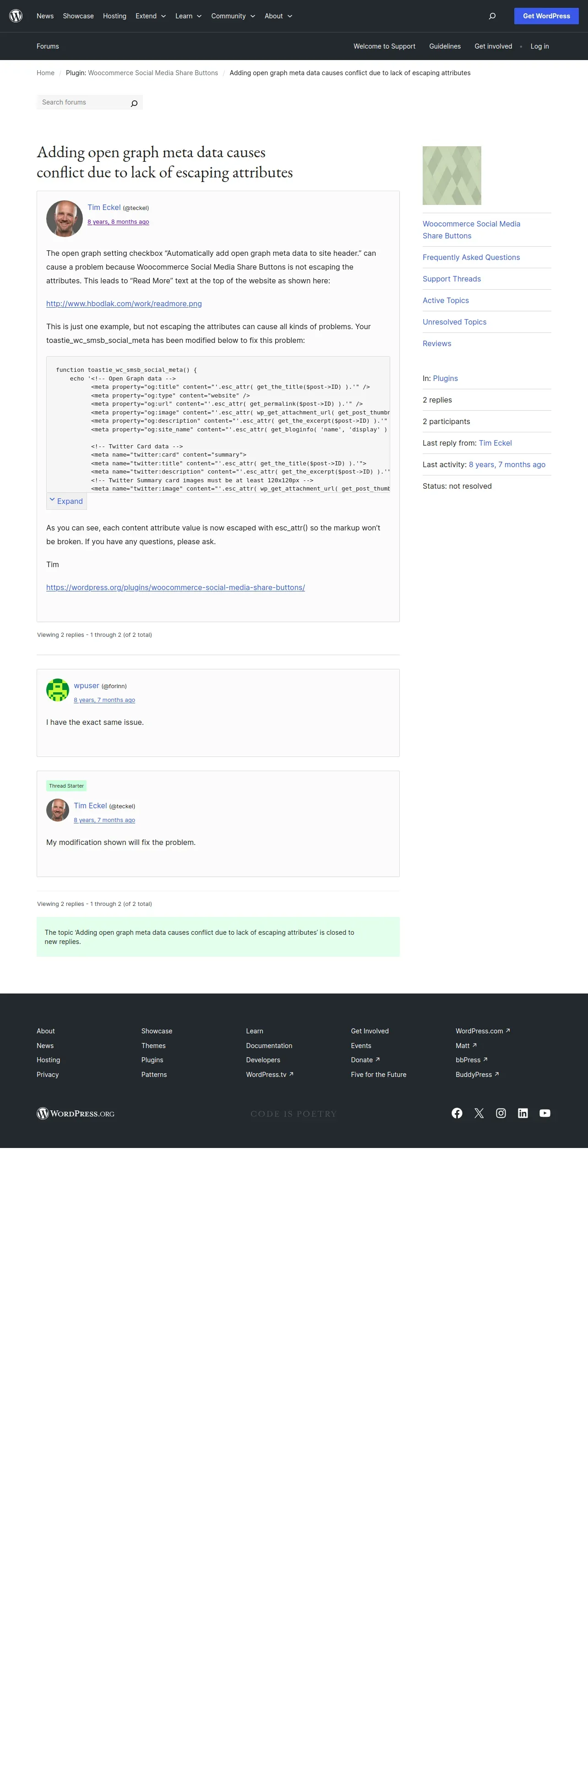Click wpuser's reply timestamp

pos(104,700)
